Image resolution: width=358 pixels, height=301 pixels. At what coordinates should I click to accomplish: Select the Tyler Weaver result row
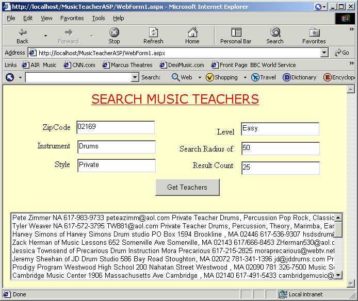pos(173,226)
